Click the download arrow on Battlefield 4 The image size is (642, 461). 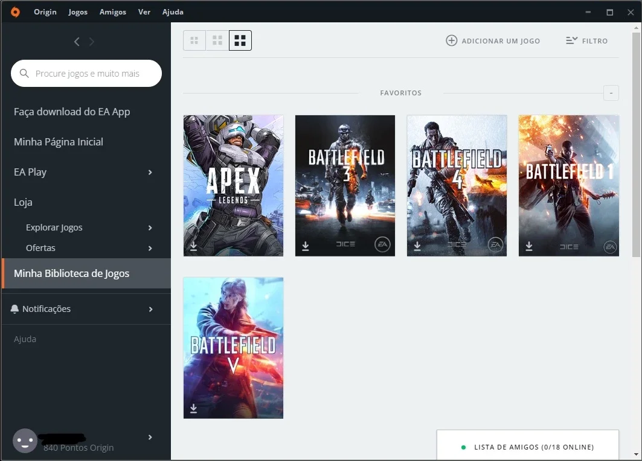pos(417,246)
